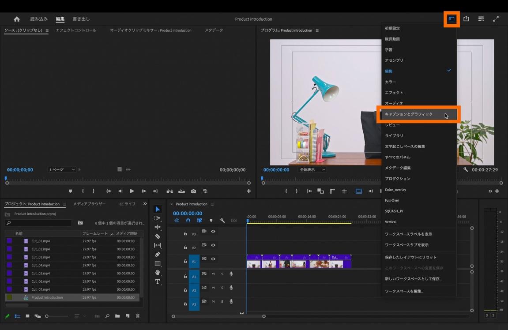Toggle V1 track output eye icon
This screenshot has height=330, width=508.
pos(213,259)
